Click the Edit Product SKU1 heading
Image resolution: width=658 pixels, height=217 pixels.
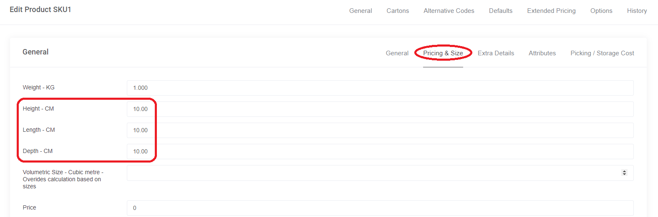(x=40, y=10)
